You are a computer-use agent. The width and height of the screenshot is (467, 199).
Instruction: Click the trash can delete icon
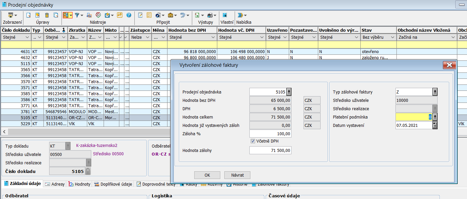tap(47, 15)
